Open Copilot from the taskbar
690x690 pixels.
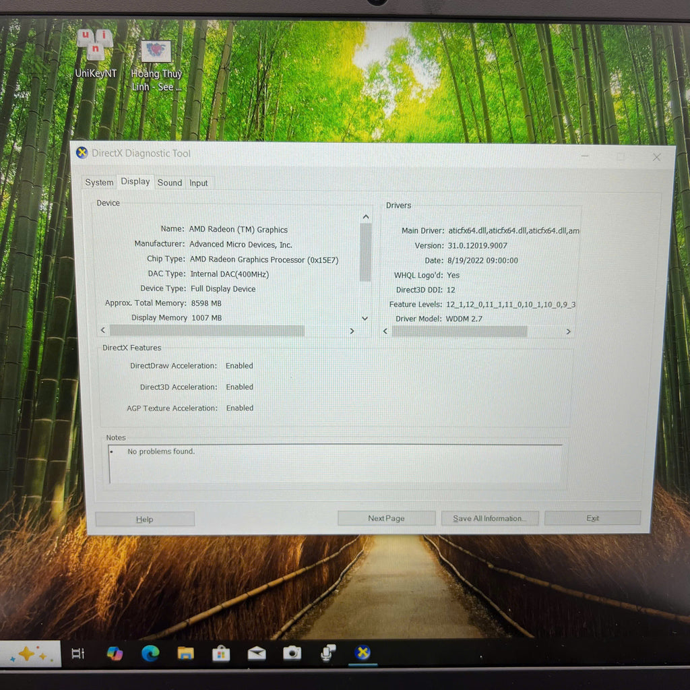[x=115, y=653]
